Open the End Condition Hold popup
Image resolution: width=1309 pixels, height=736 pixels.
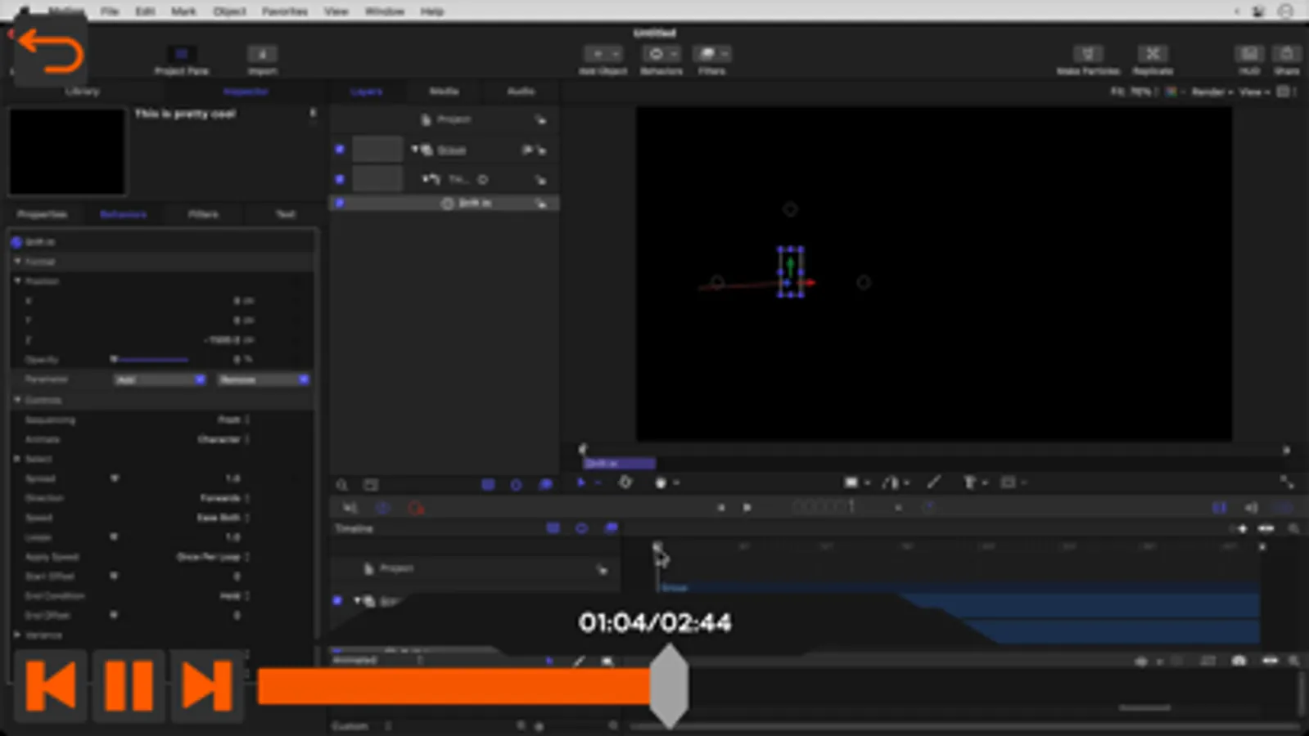coord(235,596)
